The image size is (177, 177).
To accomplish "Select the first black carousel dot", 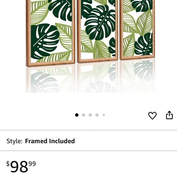I will (x=77, y=115).
